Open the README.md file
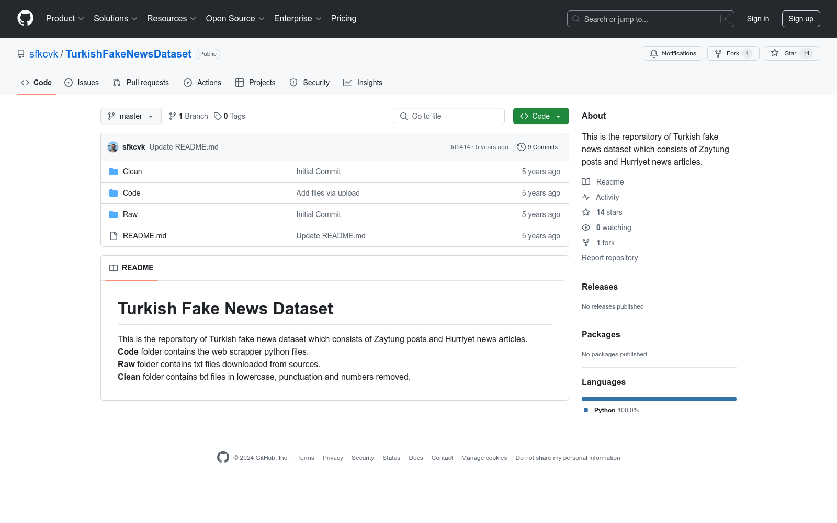The width and height of the screenshot is (837, 523). [145, 236]
